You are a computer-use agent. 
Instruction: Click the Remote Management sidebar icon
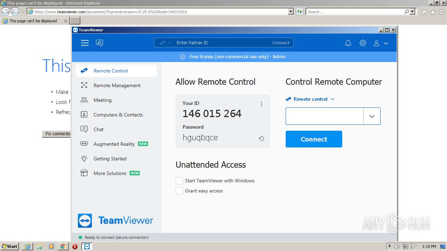pos(84,85)
